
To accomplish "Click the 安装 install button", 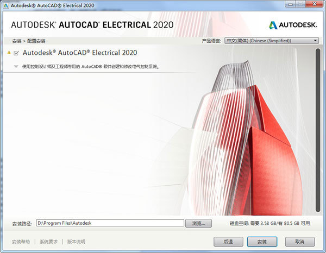I will point(262,242).
